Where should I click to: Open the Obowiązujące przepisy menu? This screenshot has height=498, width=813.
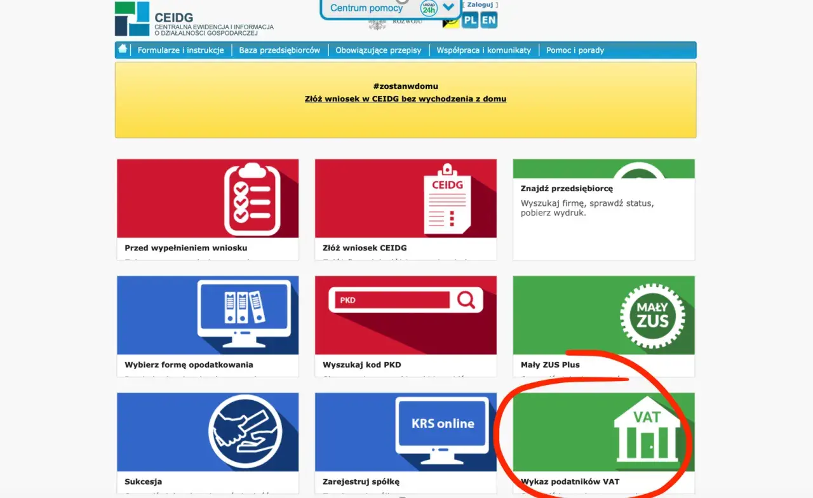pyautogui.click(x=379, y=50)
